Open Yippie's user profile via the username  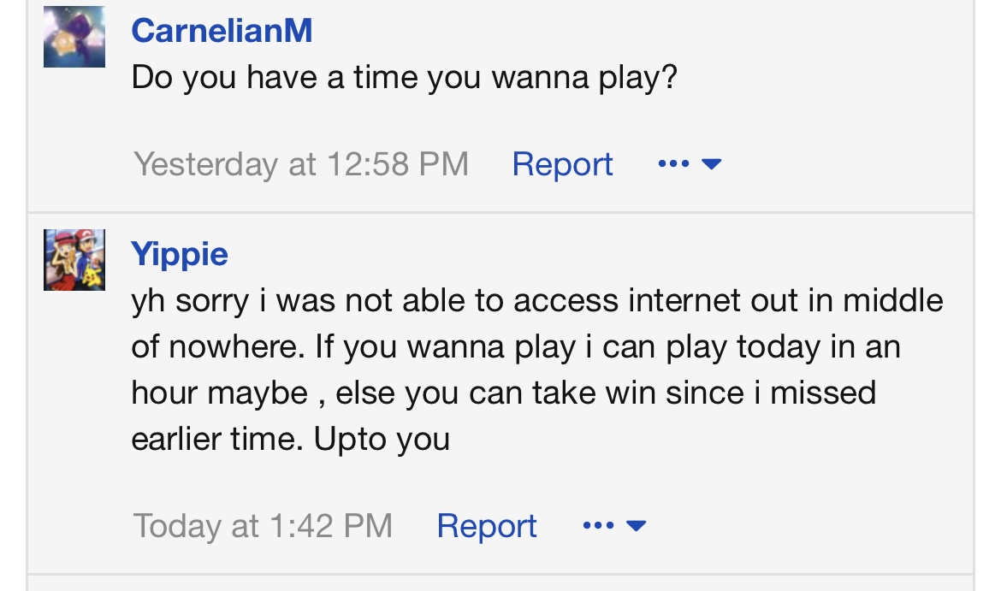click(180, 254)
